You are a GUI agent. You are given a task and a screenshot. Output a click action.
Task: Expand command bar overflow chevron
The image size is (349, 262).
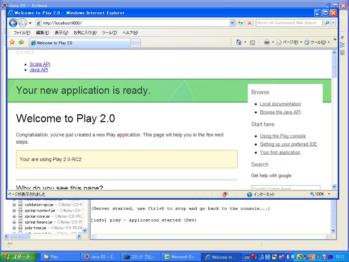335,40
